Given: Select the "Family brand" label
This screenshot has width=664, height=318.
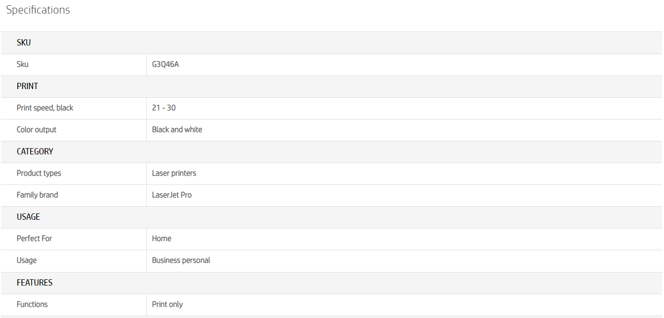Looking at the screenshot, I should (37, 195).
